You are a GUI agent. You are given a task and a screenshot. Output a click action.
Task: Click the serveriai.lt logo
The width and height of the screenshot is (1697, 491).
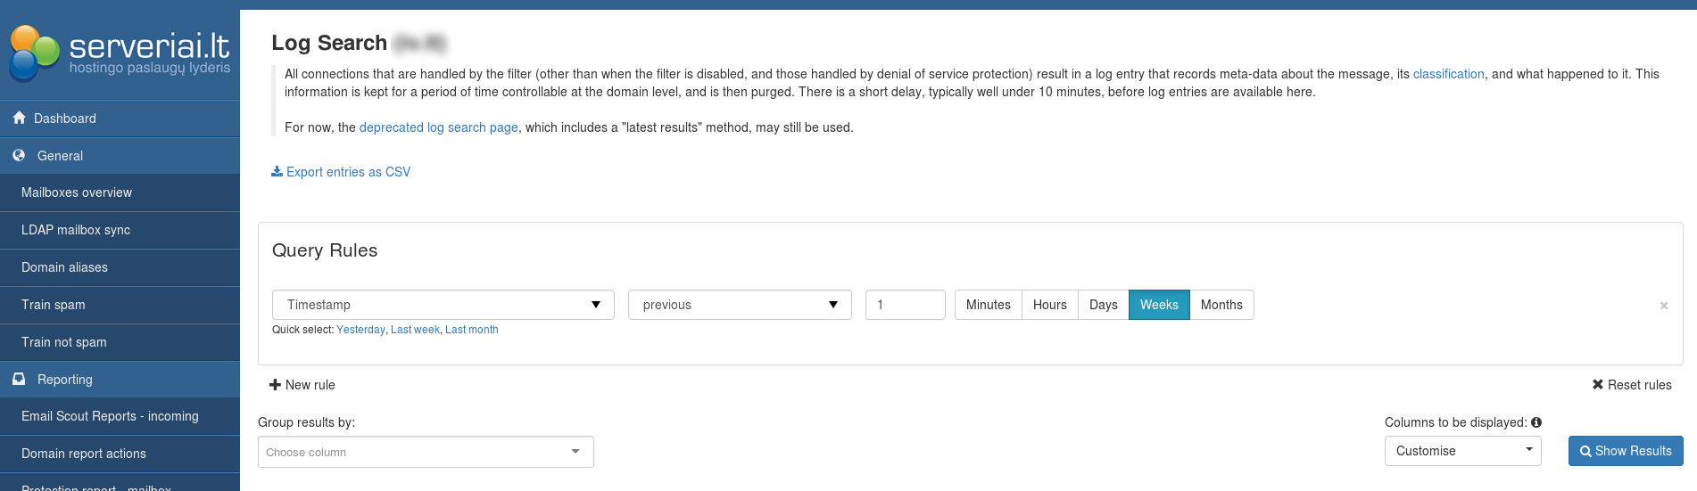[x=120, y=52]
